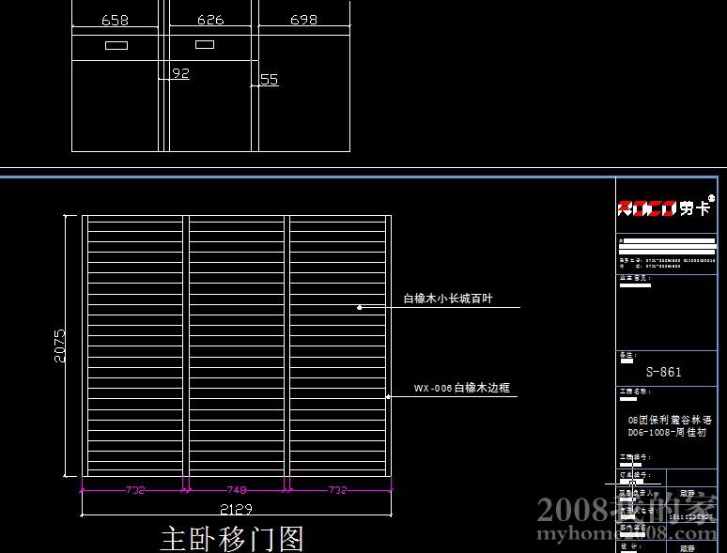
Task: Click the 2075 height dimension text
Action: click(60, 346)
